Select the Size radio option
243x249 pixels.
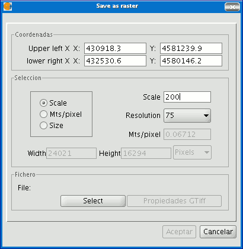point(43,126)
